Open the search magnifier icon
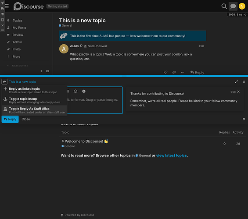 pos(224,6)
